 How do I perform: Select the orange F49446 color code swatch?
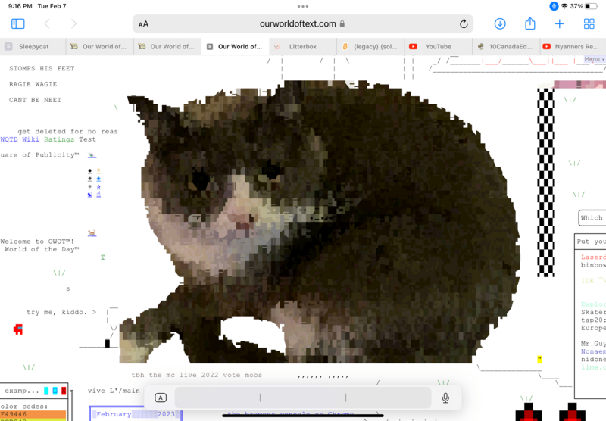pyautogui.click(x=33, y=415)
